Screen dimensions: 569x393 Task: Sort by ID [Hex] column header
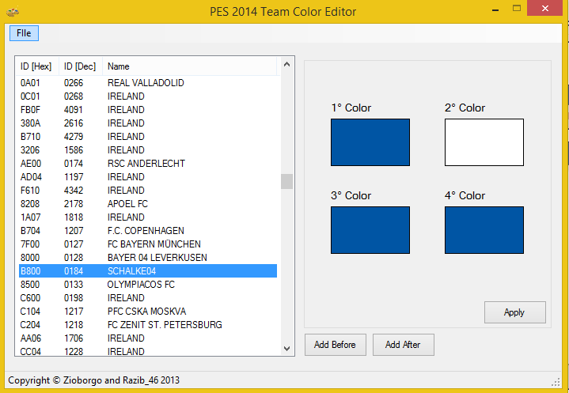36,66
